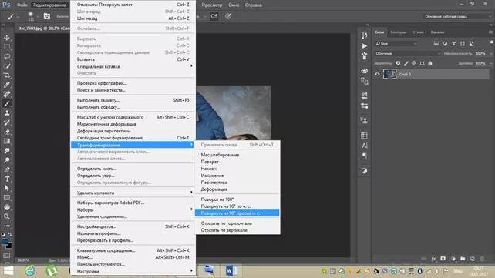Select the History Brush tool
This screenshot has width=495, height=278.
coord(7,122)
